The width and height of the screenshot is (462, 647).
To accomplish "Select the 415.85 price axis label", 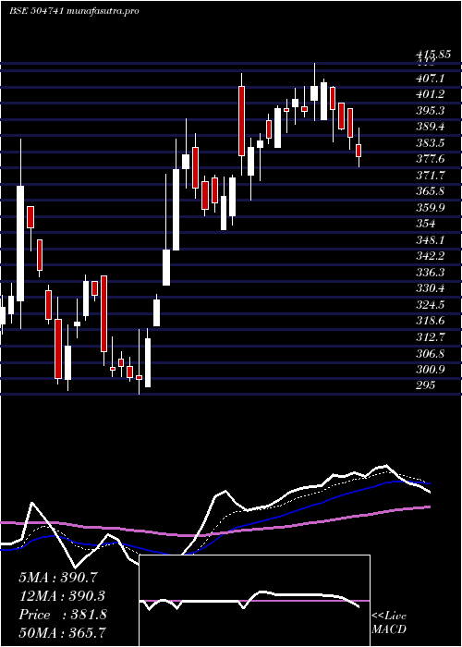I will click(x=432, y=55).
